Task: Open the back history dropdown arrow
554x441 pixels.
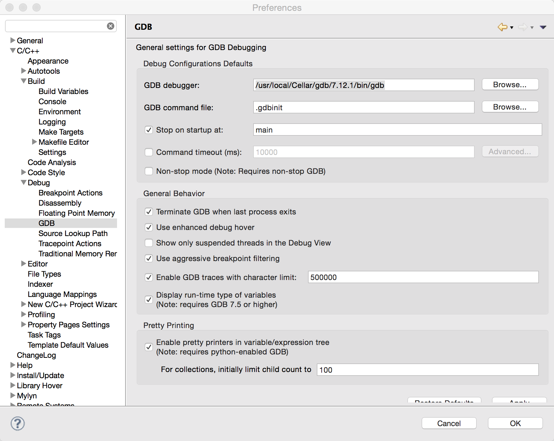Action: (x=512, y=28)
